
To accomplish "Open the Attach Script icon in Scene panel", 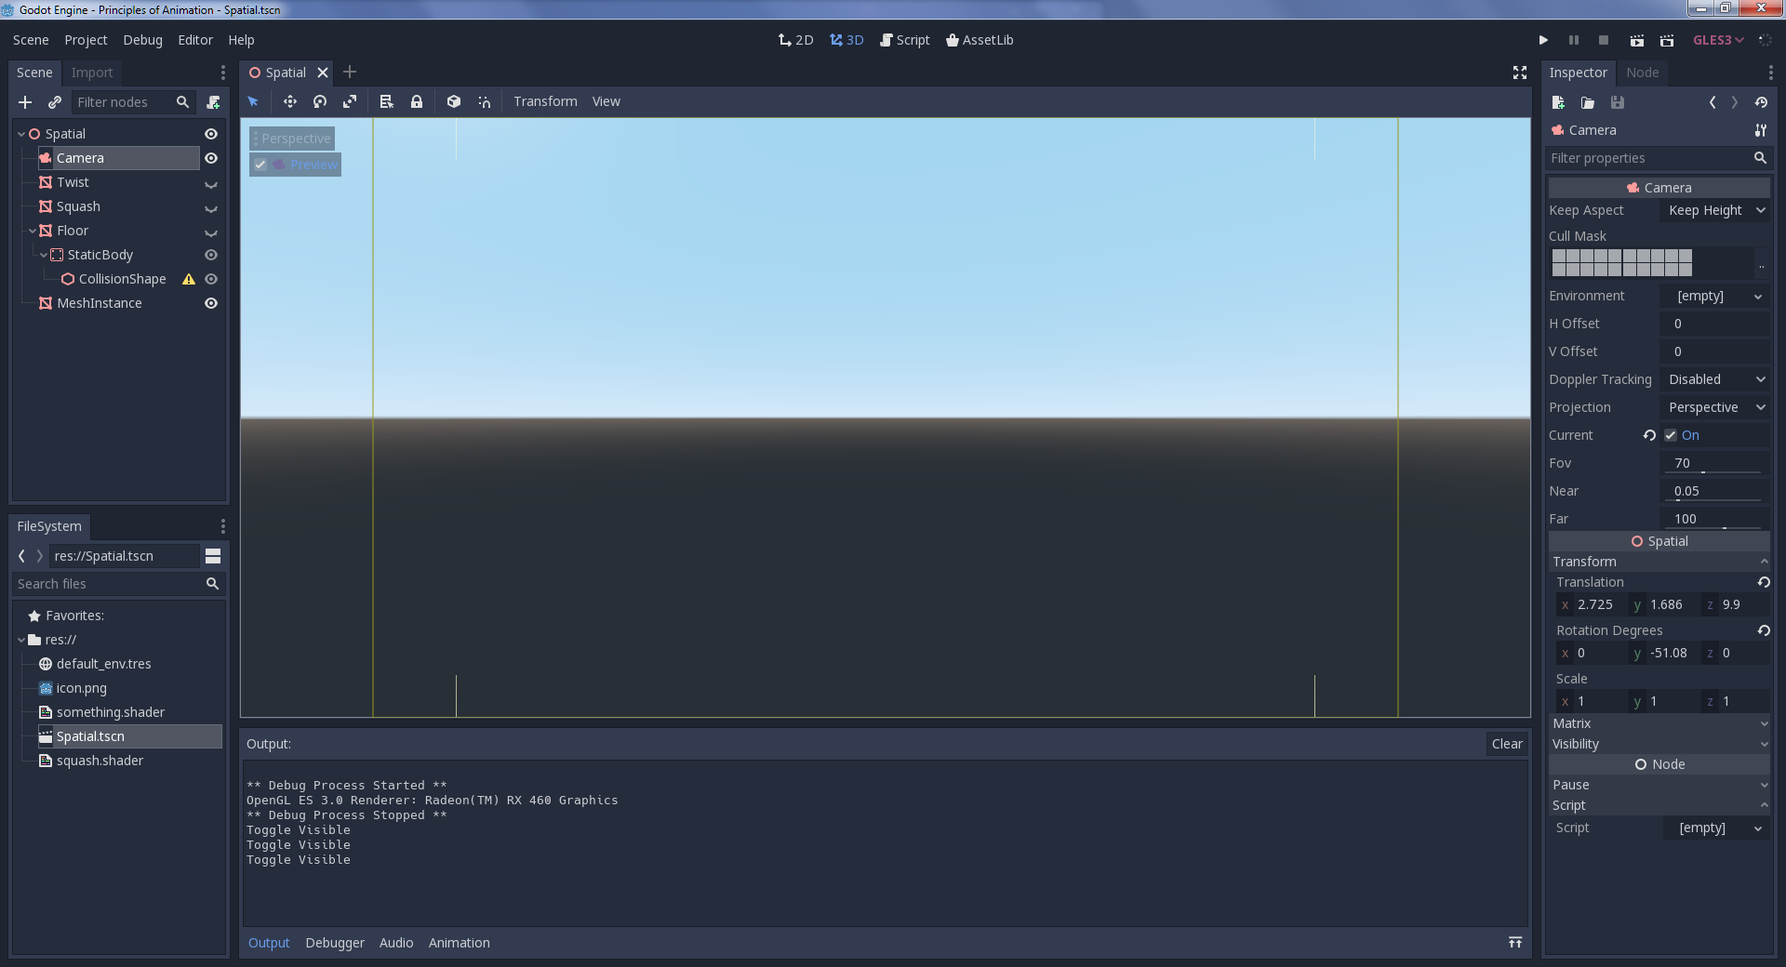I will (x=214, y=102).
